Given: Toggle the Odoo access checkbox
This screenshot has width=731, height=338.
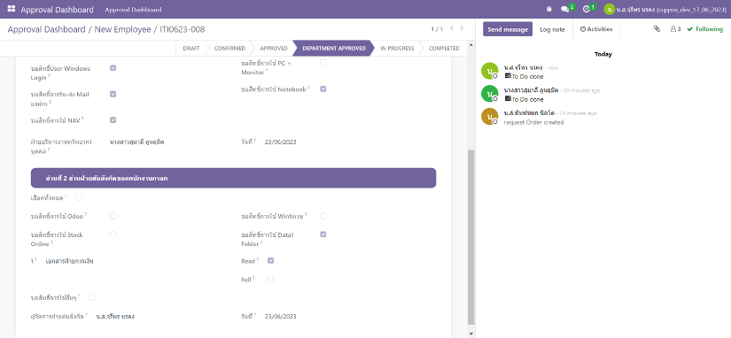Looking at the screenshot, I should click(113, 216).
